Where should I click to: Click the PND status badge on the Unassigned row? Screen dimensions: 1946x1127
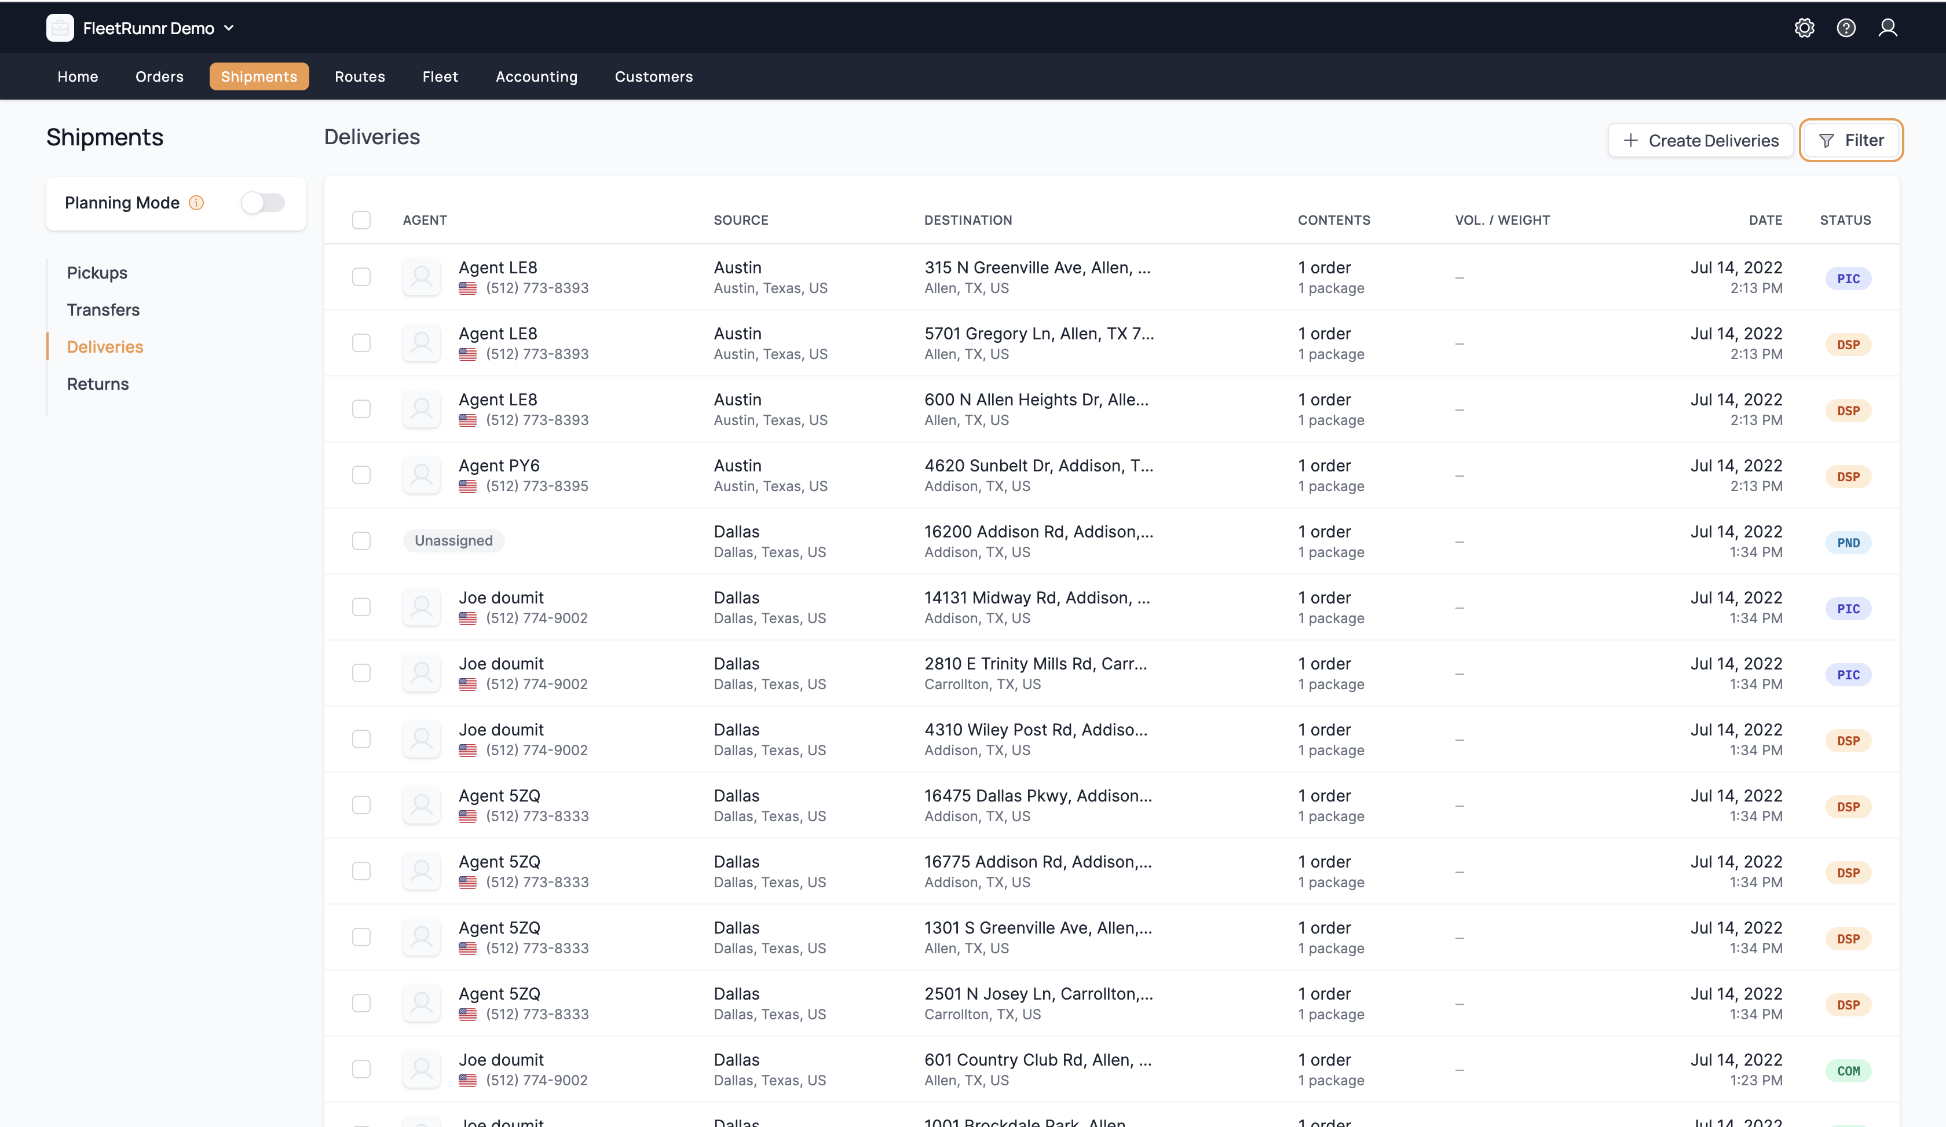(x=1849, y=542)
